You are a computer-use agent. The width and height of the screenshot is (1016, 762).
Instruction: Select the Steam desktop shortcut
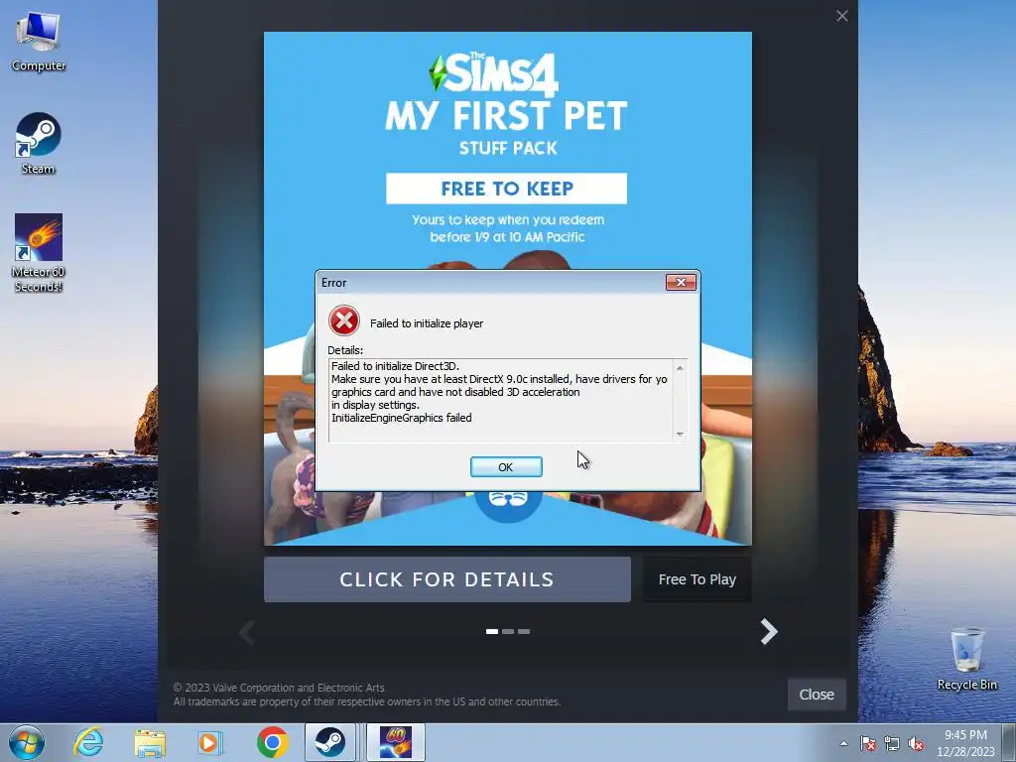tap(39, 143)
